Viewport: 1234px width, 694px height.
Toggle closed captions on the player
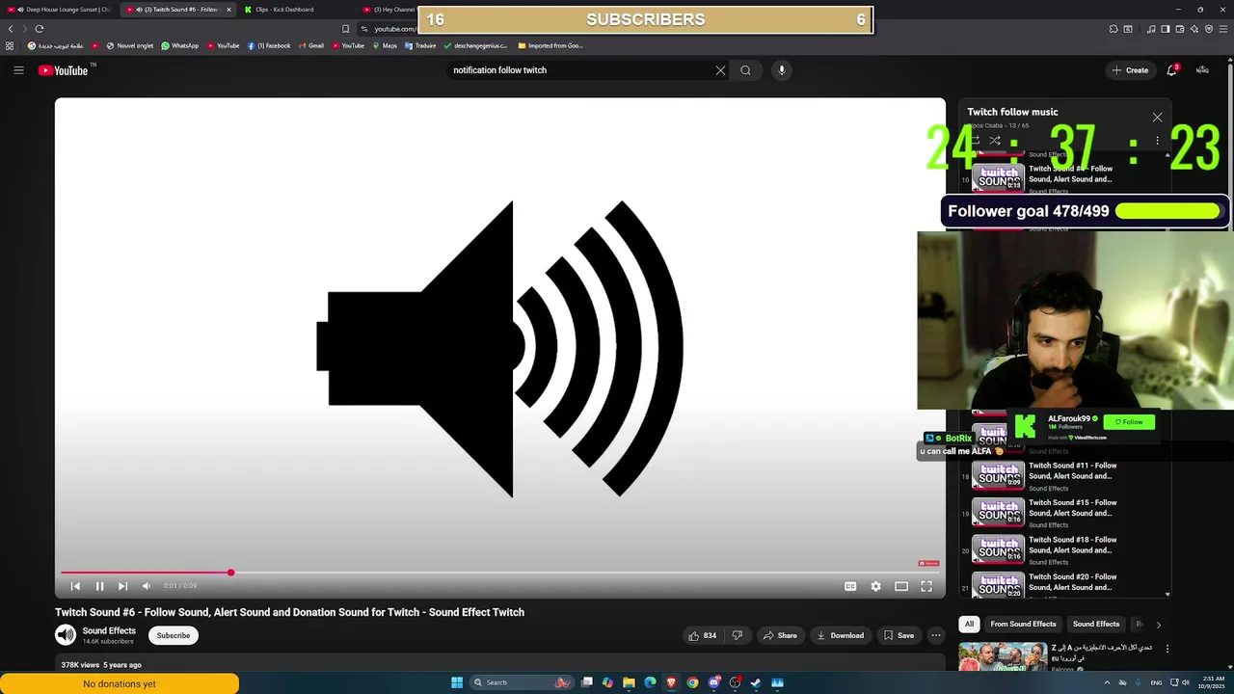pos(850,586)
